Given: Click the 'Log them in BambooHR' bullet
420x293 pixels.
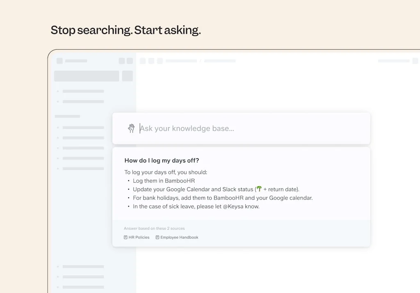Looking at the screenshot, I should (164, 181).
